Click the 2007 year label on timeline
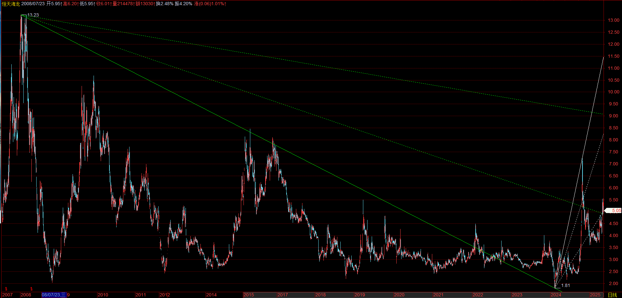 [x=7, y=295]
